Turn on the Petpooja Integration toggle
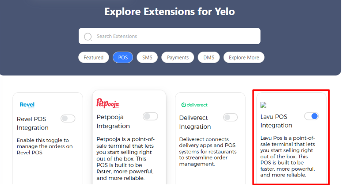Screen dimensions: 342x187 [x=150, y=116]
